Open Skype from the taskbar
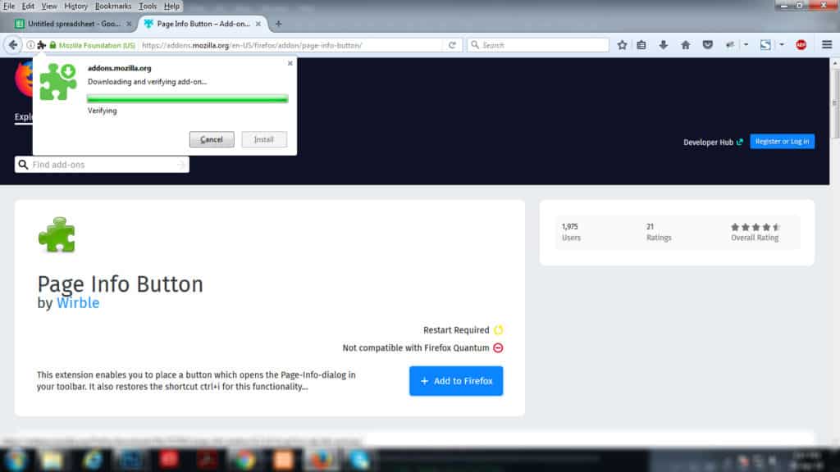 point(359,461)
